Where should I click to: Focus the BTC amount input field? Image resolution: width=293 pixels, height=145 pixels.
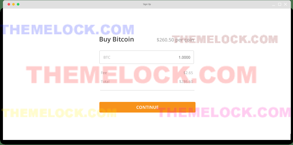[x=146, y=57]
